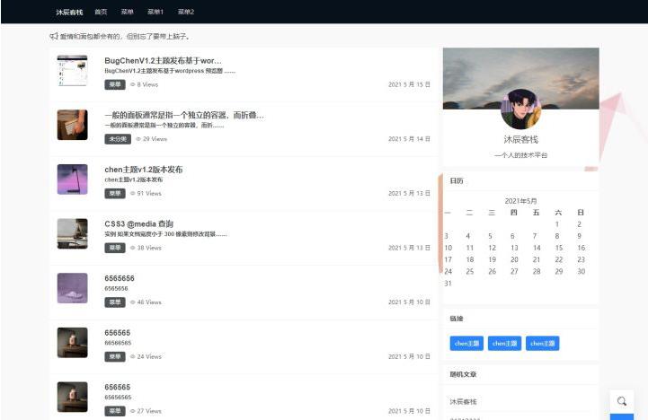Select day 27 in the calendar
648x420 pixels.
pos(514,271)
